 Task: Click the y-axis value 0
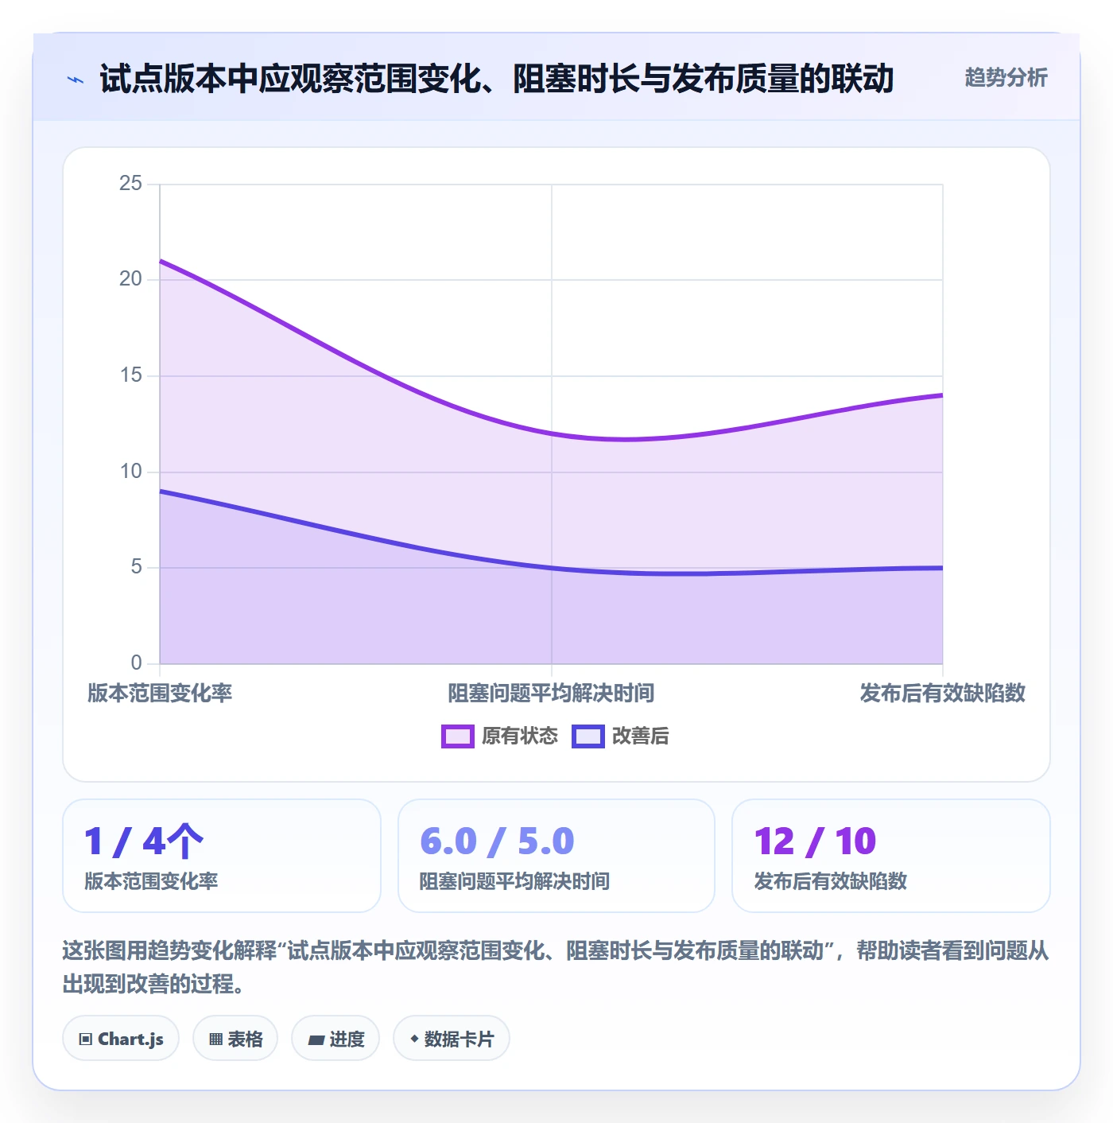tap(136, 663)
